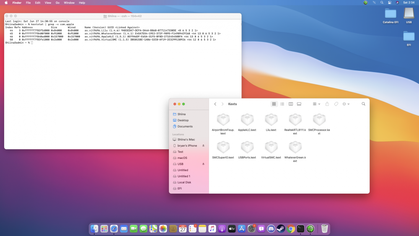Open the Window menu
This screenshot has height=236, width=419.
(69, 3)
